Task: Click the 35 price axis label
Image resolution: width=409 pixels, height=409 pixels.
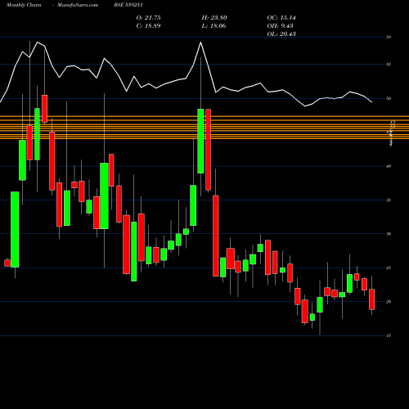Action: point(389,200)
